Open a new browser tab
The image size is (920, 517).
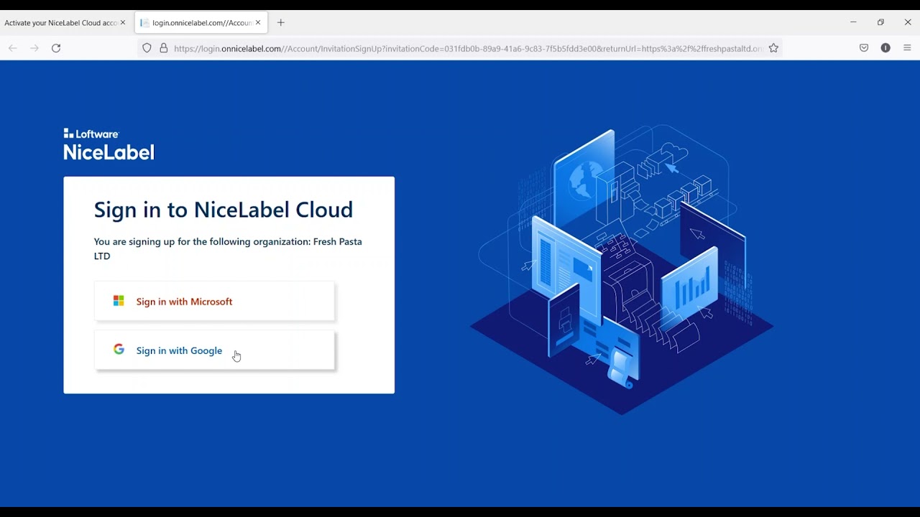[281, 23]
